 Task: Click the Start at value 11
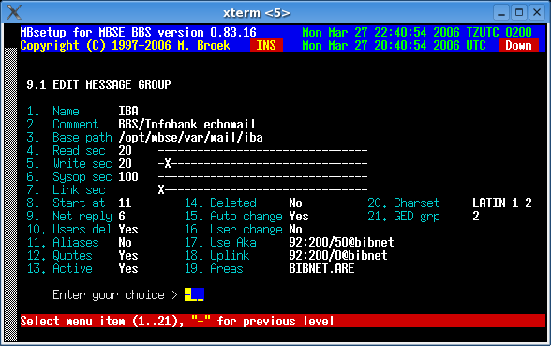click(x=125, y=203)
